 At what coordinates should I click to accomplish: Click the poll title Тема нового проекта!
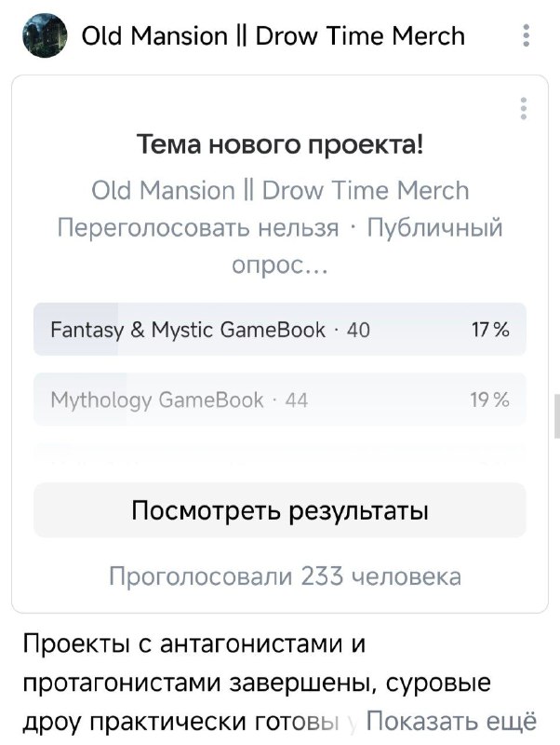point(280,144)
